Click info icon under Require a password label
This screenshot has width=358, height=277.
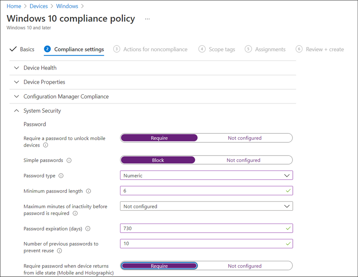46,145
